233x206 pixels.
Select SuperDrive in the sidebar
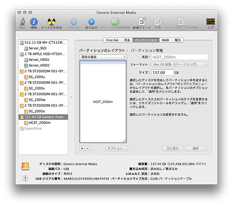[x=43, y=129]
